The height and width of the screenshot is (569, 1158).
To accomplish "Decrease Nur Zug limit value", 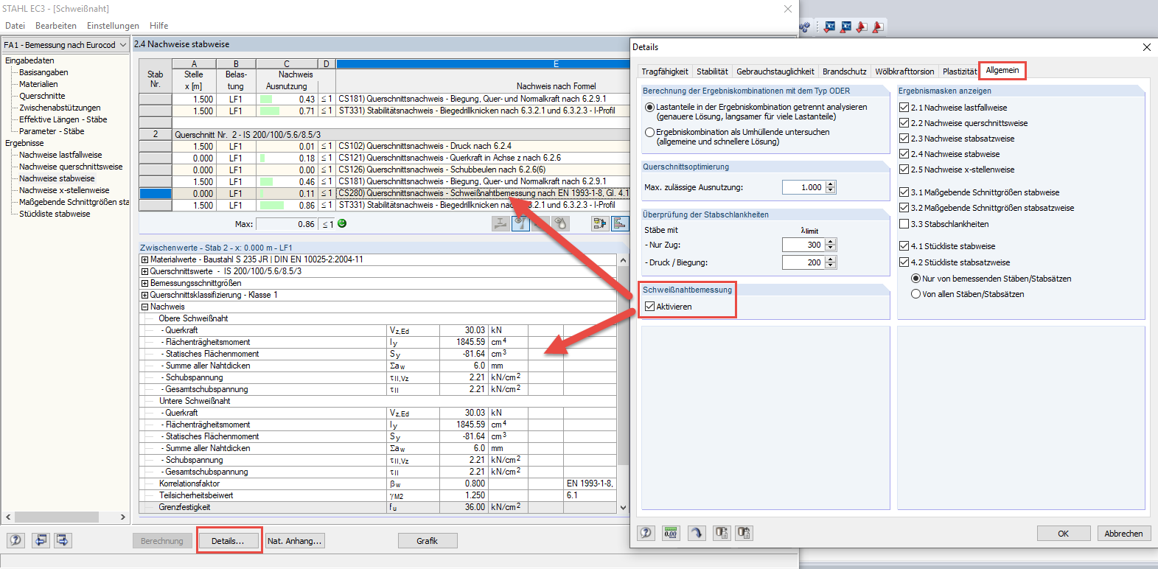I will click(831, 248).
